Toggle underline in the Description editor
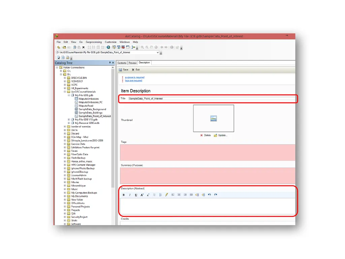 point(136,195)
